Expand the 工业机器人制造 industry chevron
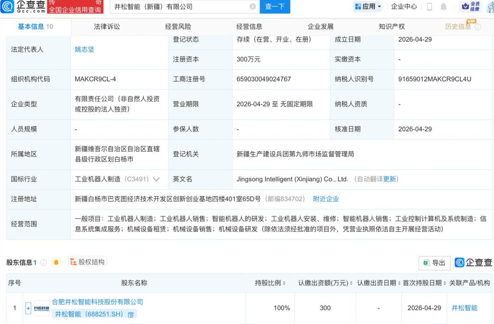 coord(156,179)
